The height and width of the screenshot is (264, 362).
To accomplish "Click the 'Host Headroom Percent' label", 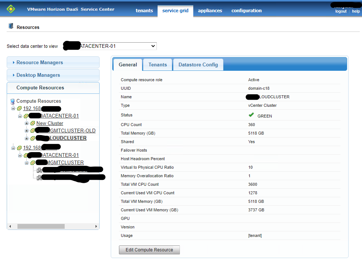I will 143,159.
